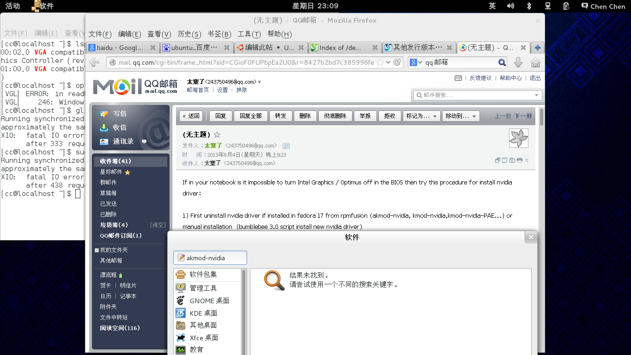Image resolution: width=631 pixels, height=355 pixels.
Task: Go to Firefox home page icon
Action: [535, 62]
